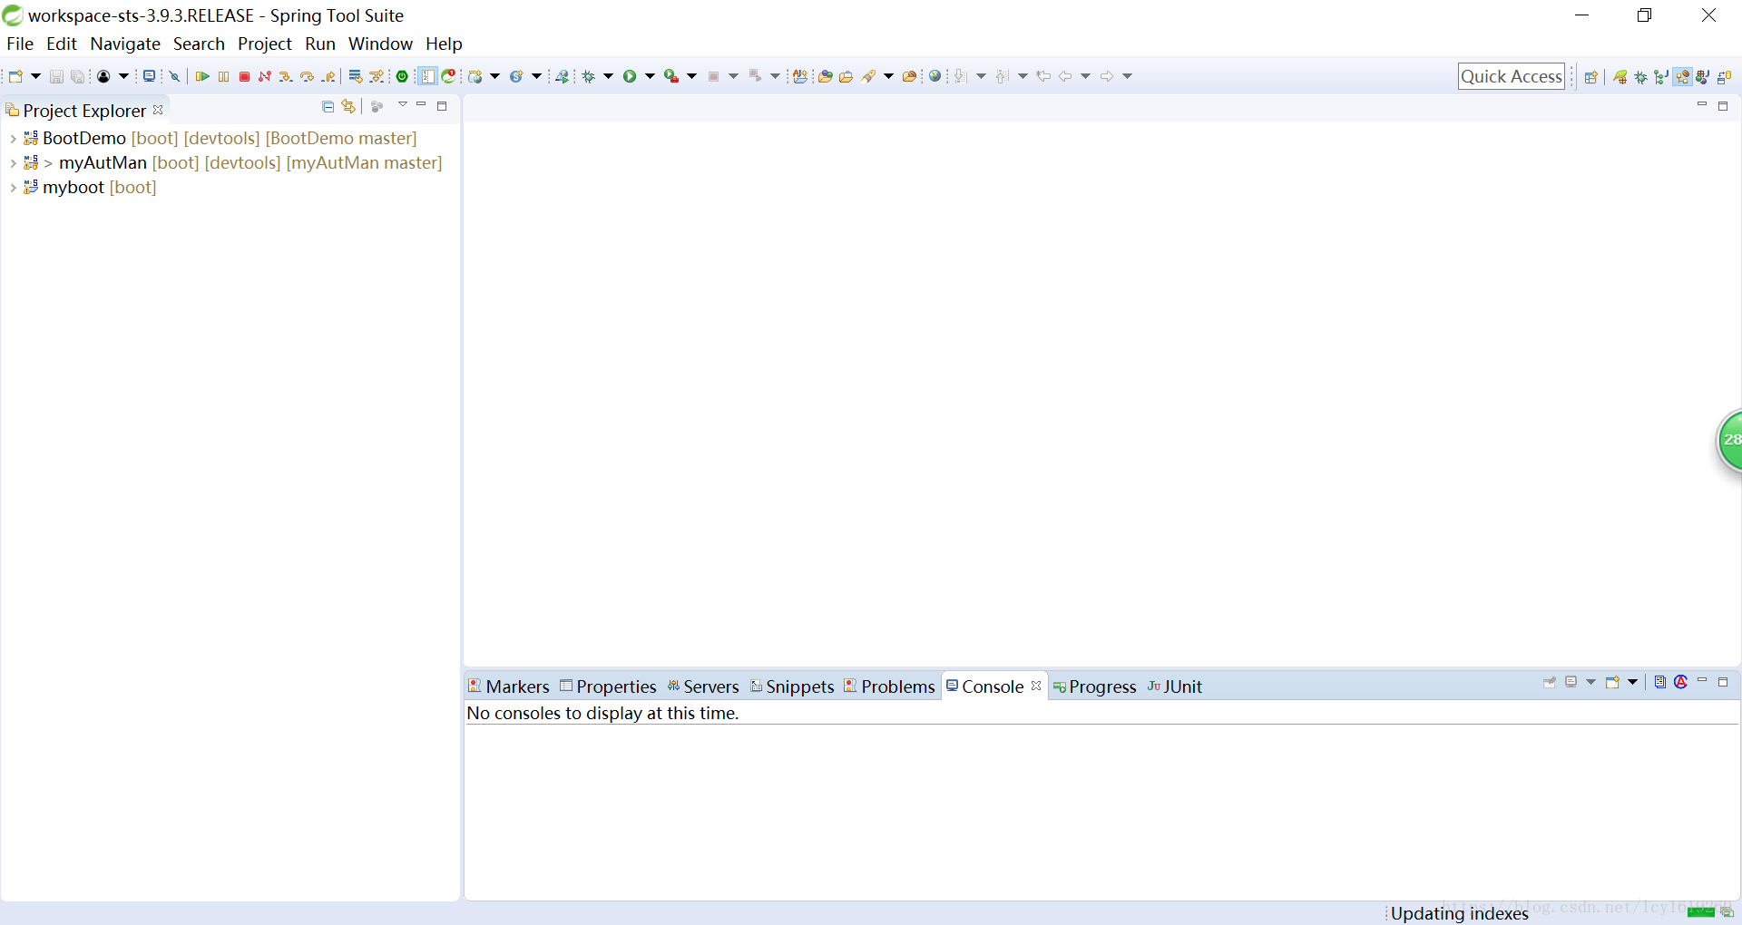Click the Open Perspective icon
1742x925 pixels.
coord(1590,77)
